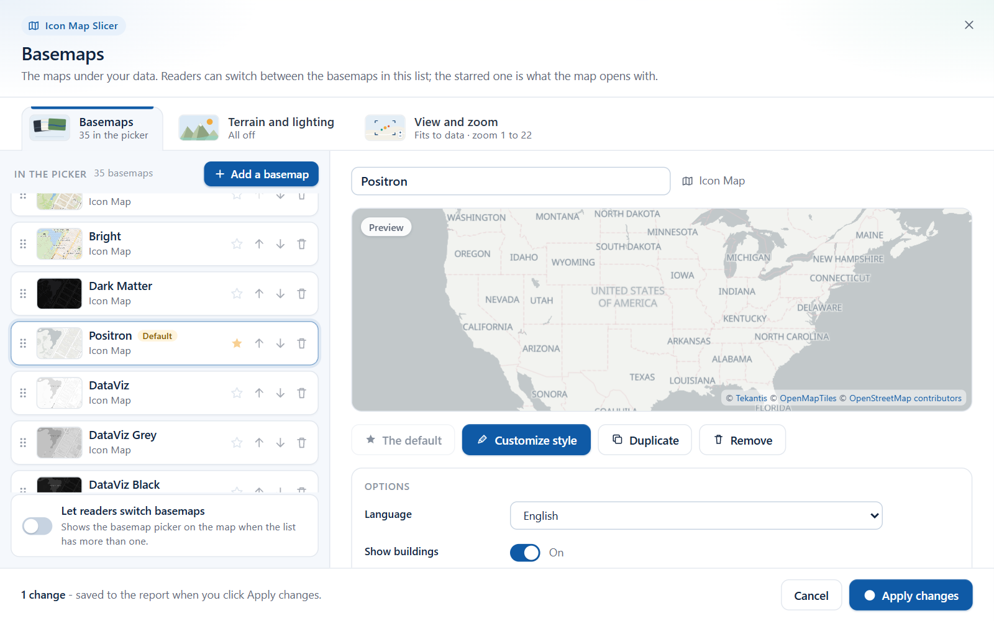
Task: Delete the Bright basemap
Action: (x=301, y=244)
